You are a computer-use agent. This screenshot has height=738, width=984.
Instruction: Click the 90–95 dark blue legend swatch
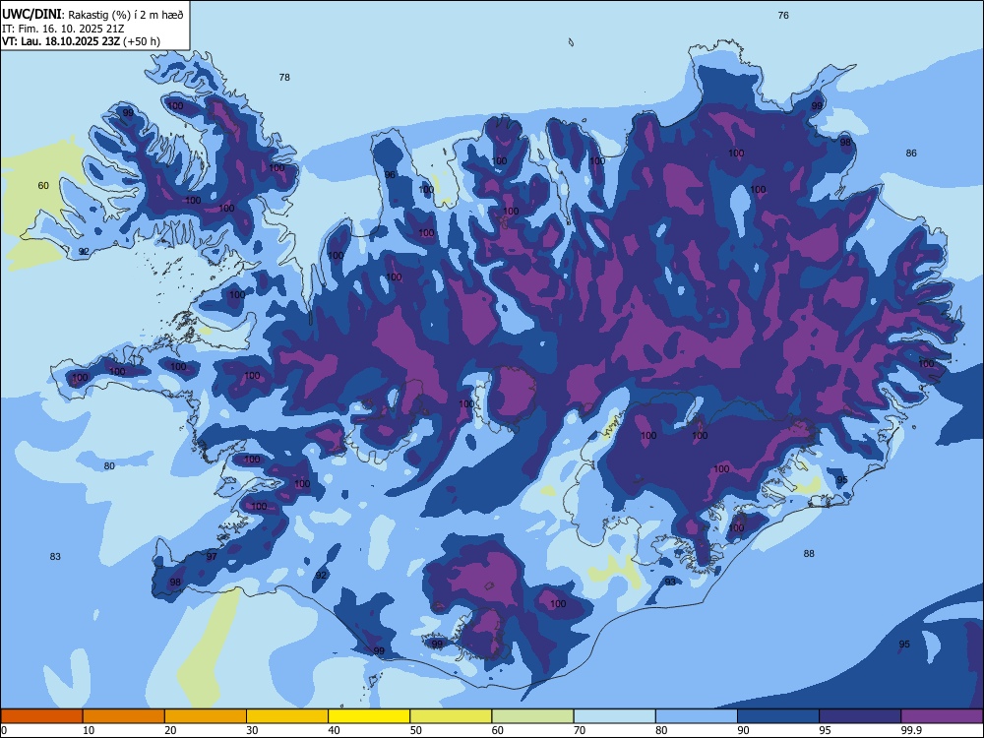coord(778,716)
